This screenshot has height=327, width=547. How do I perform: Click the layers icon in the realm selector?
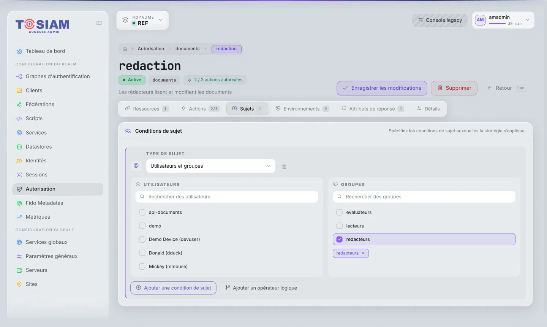[x=125, y=20]
